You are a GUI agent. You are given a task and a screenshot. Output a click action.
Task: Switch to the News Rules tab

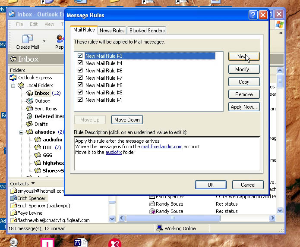pos(112,31)
